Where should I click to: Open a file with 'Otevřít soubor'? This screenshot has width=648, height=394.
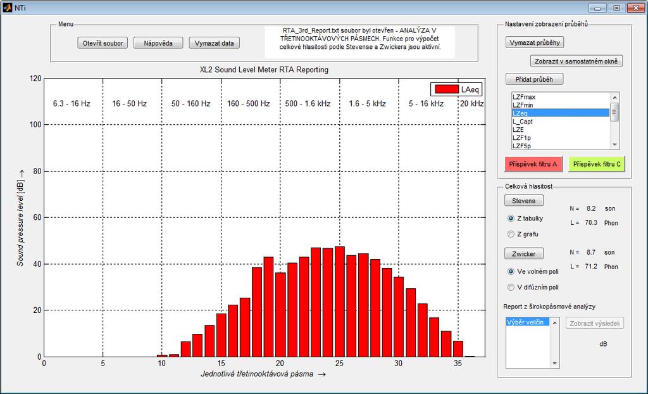pos(103,43)
